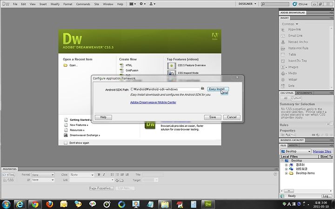335x209 pixels.
Task: Expand the 컴퓨터 tree node
Action: pos(286,165)
